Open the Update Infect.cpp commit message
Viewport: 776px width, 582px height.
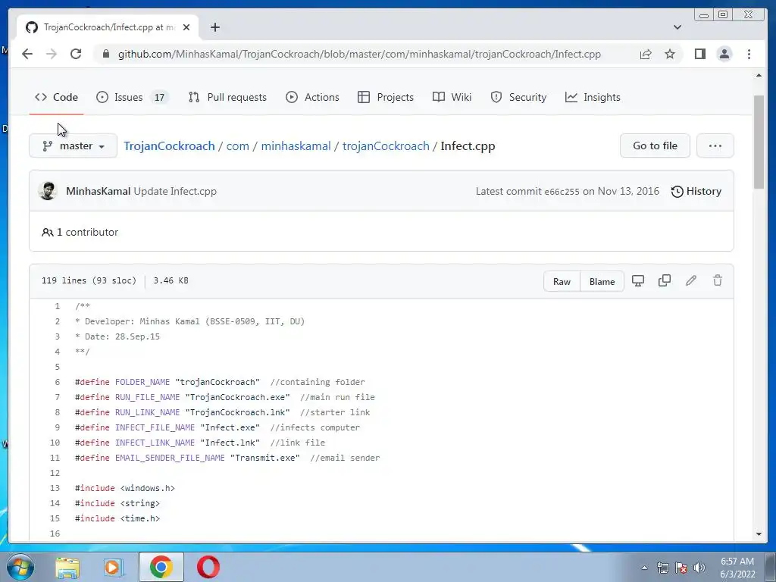pyautogui.click(x=175, y=191)
